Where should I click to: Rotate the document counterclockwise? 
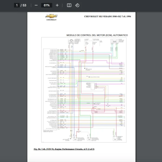pos(77,5)
